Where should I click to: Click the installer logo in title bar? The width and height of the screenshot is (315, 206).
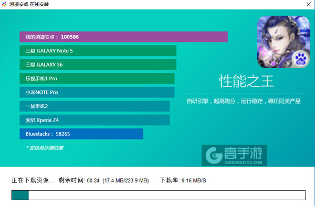(4, 4)
